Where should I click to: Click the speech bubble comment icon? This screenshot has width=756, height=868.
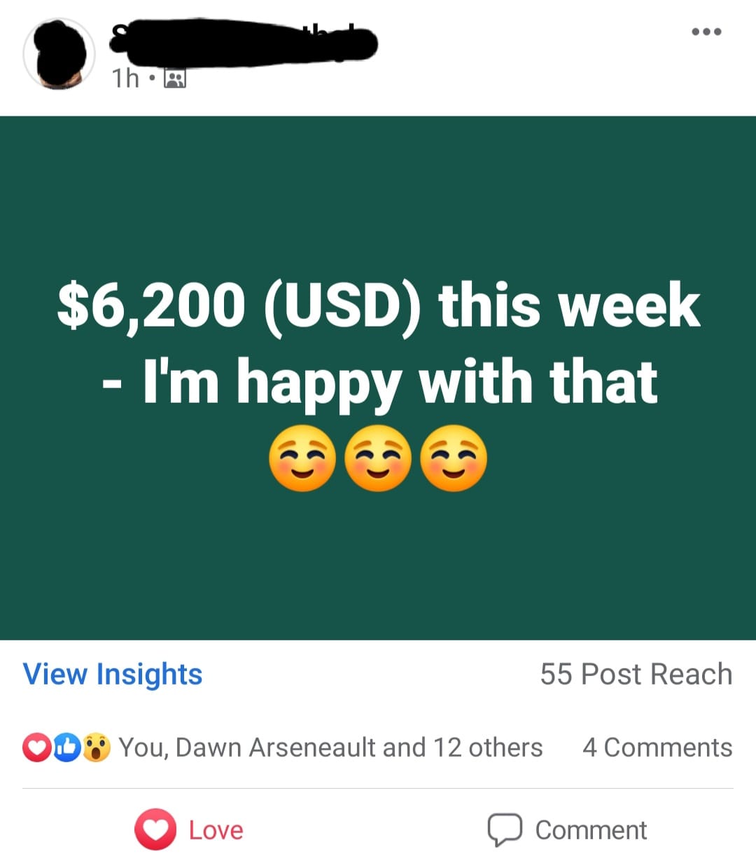(x=505, y=830)
